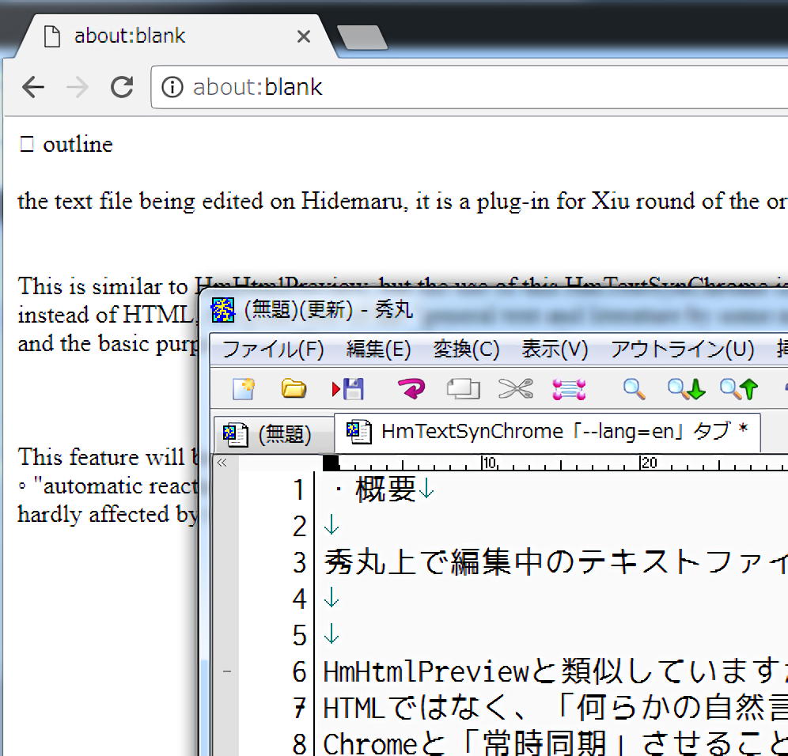
Task: Reload the about:blank page
Action: pyautogui.click(x=122, y=87)
